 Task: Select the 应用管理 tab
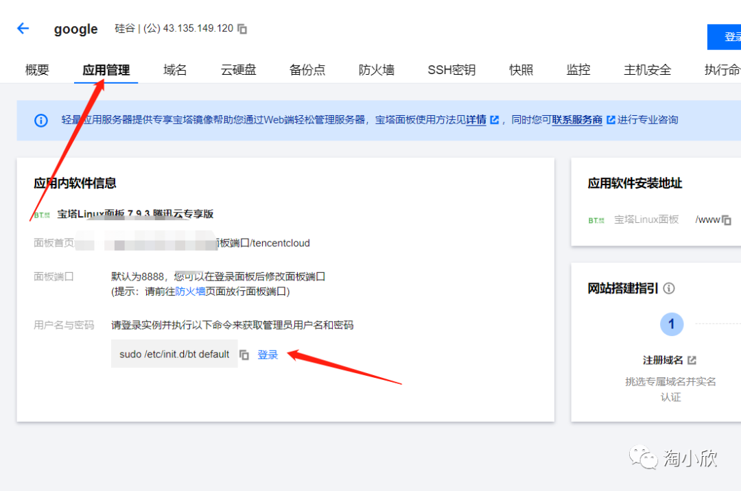tap(106, 70)
